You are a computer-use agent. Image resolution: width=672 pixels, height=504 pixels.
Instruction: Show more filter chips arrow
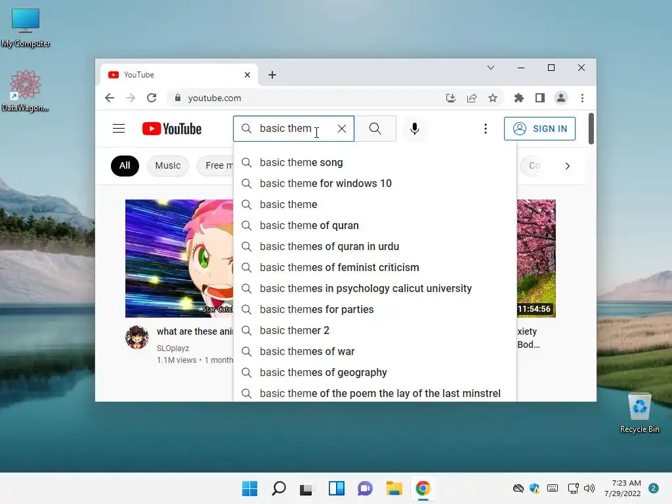pos(568,166)
